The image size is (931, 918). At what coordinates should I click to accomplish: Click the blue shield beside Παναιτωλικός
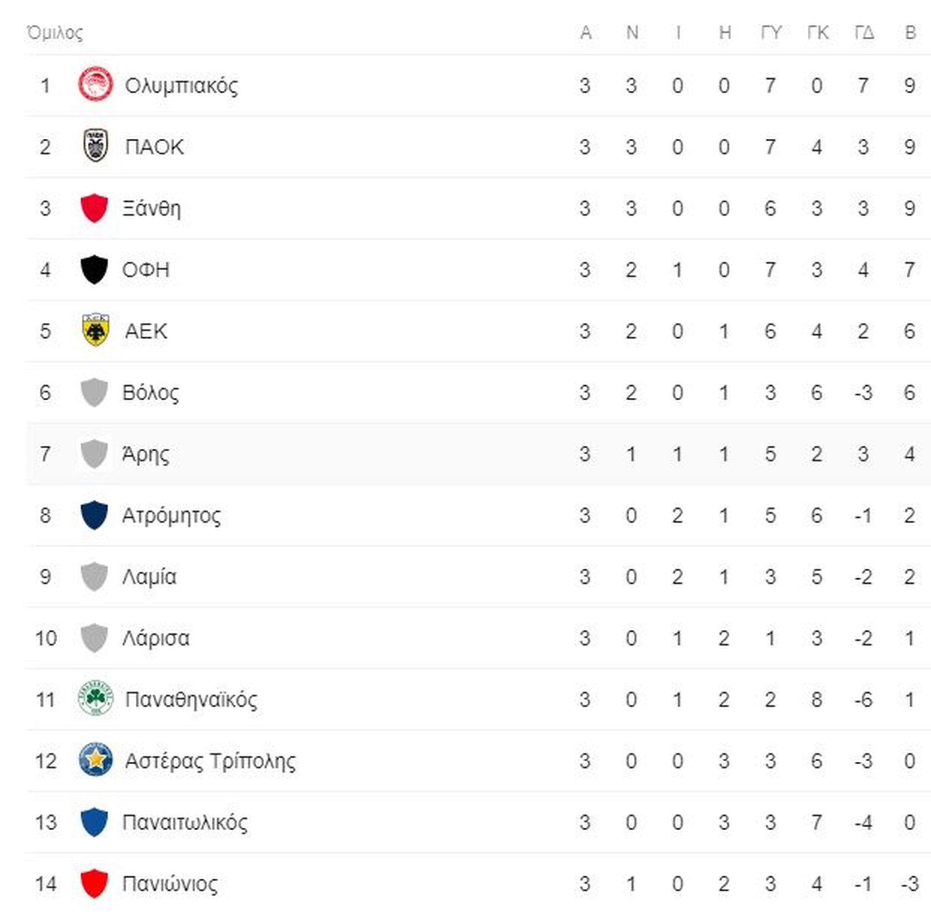click(x=94, y=822)
